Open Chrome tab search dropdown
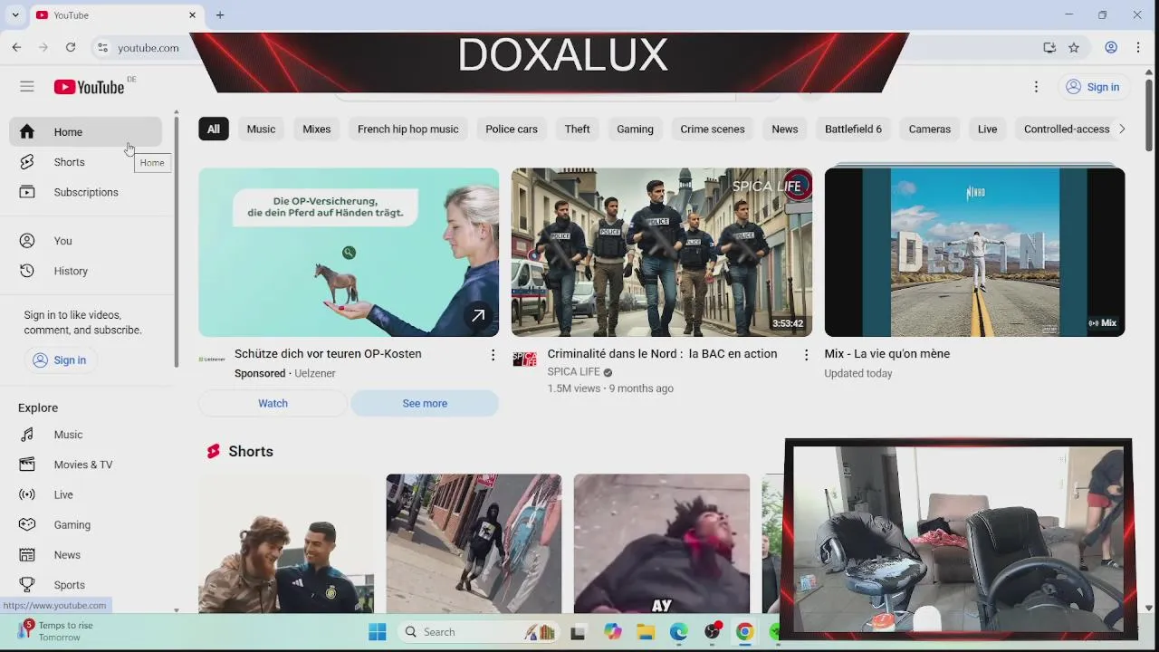1159x652 pixels. click(x=15, y=15)
